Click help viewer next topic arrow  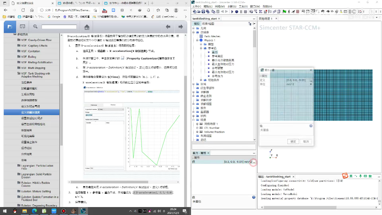[x=180, y=26]
